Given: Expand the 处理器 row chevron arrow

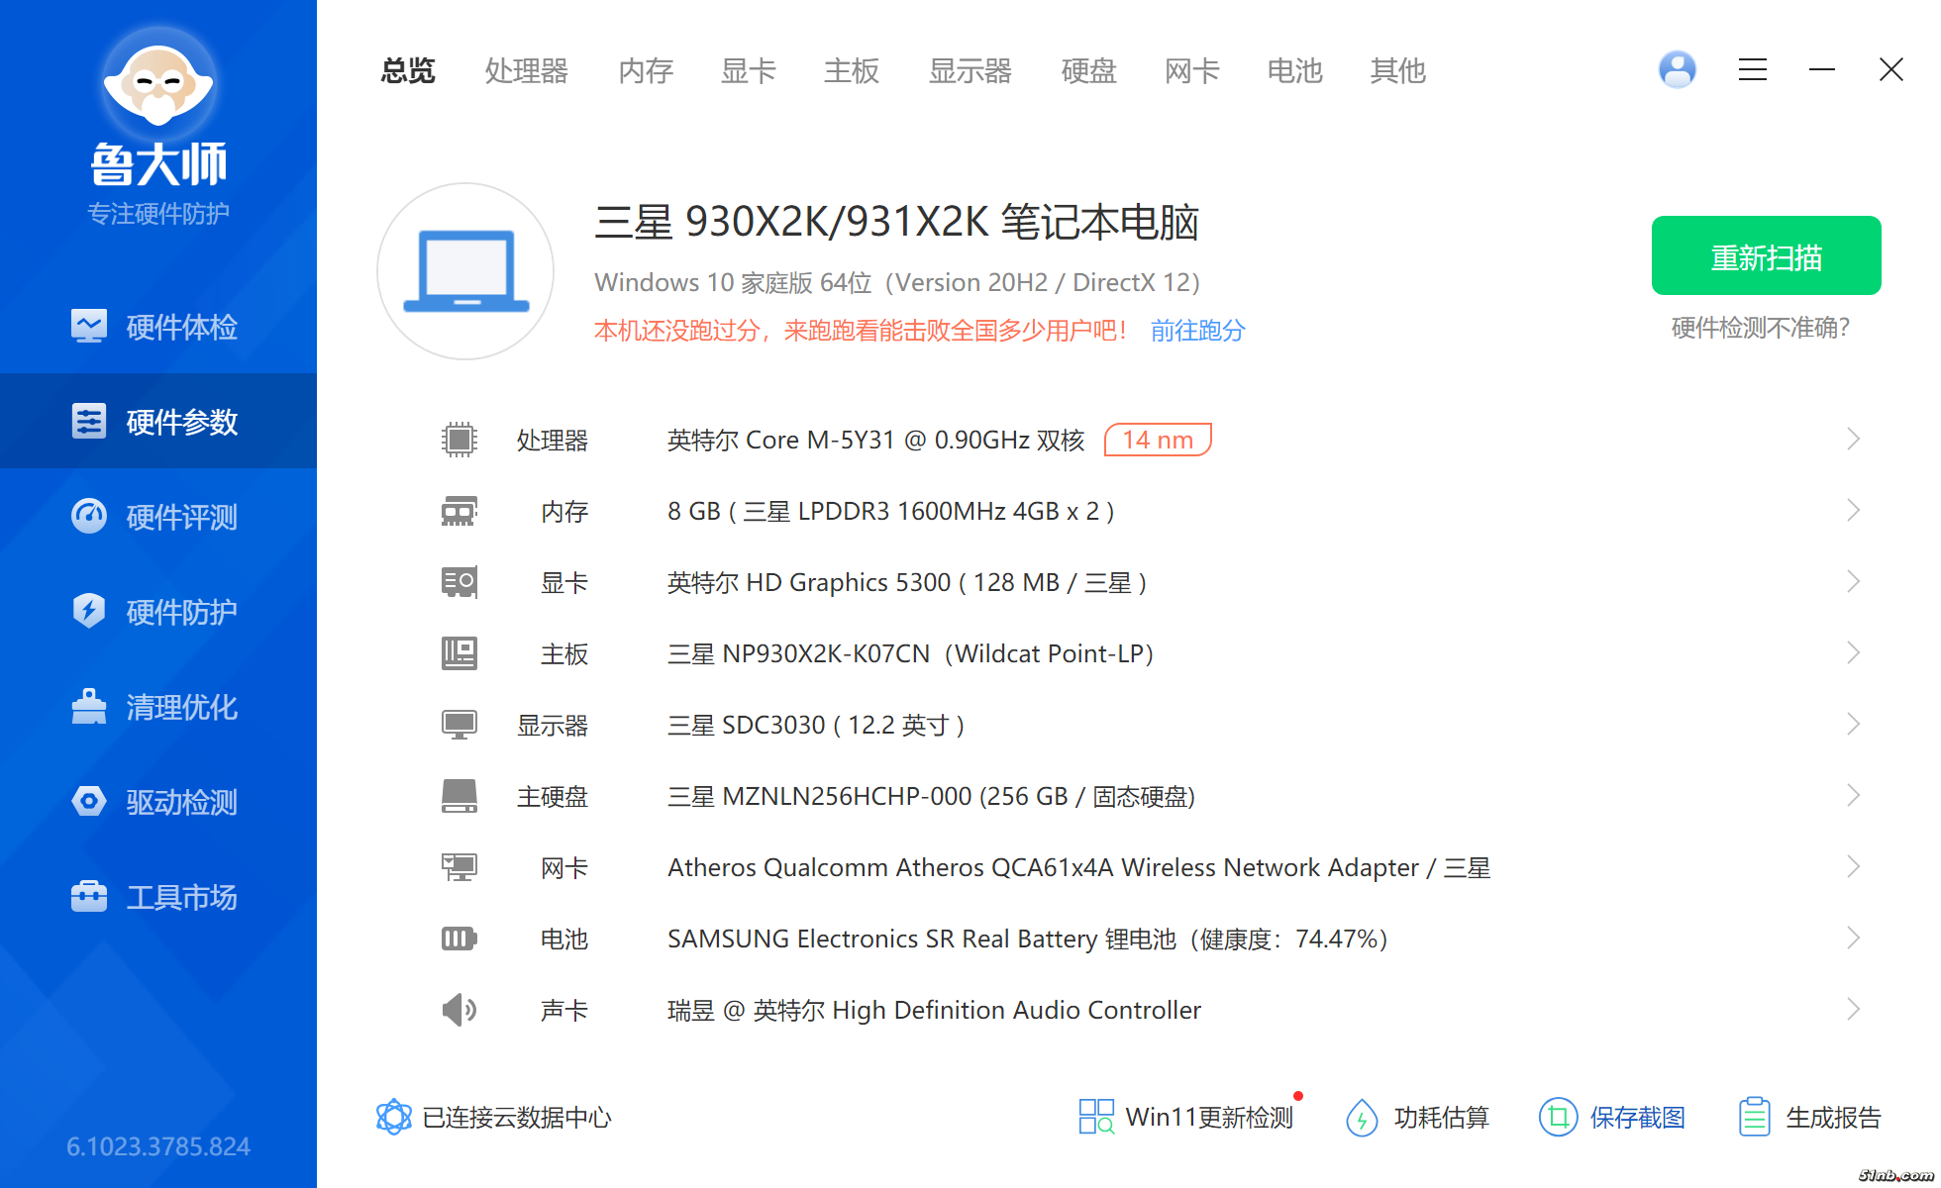Looking at the screenshot, I should (x=1853, y=439).
